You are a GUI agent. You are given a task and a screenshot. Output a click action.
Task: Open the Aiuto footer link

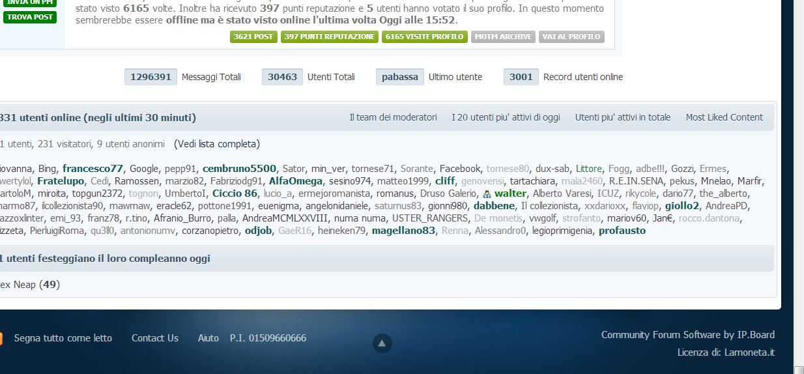point(208,338)
